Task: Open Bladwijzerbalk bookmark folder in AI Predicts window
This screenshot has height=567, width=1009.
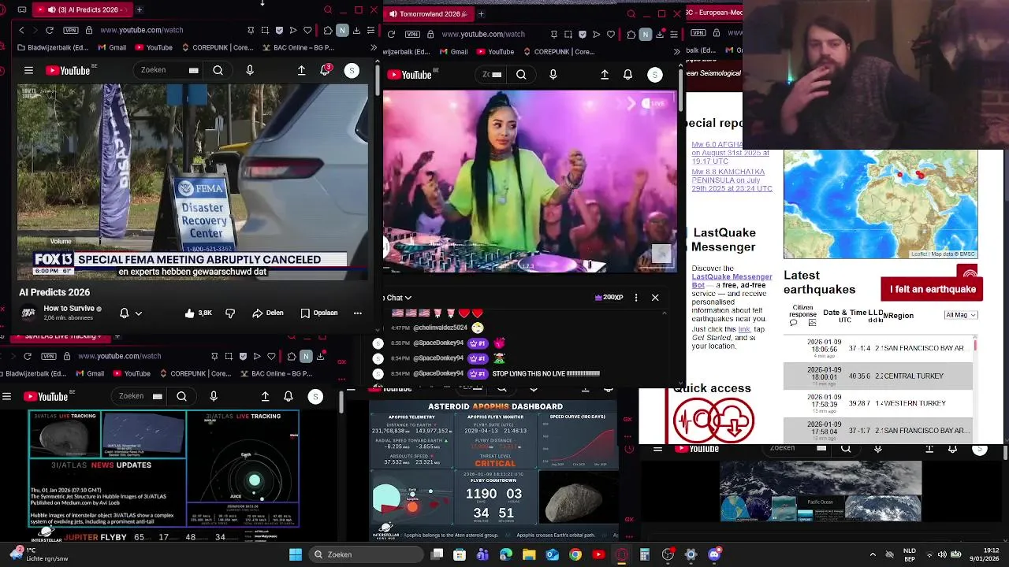Action: 53,47
